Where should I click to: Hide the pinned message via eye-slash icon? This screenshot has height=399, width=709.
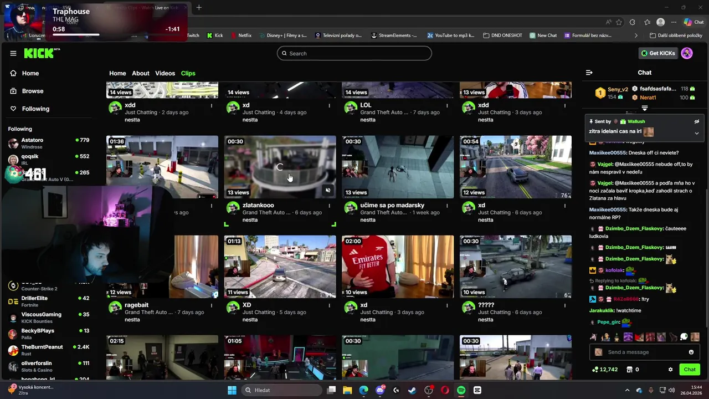[x=697, y=121]
